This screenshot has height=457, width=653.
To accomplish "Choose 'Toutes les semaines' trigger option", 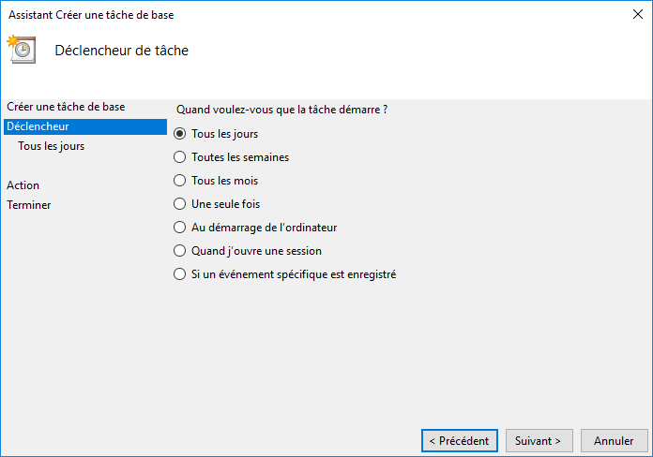I will [x=180, y=157].
